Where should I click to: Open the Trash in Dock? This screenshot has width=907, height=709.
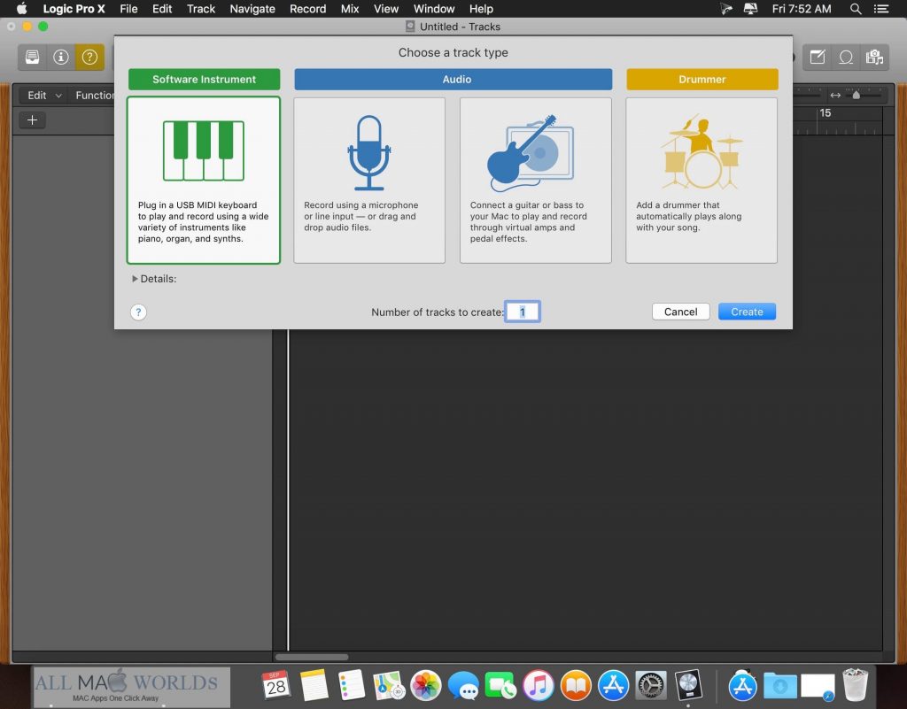pyautogui.click(x=855, y=685)
